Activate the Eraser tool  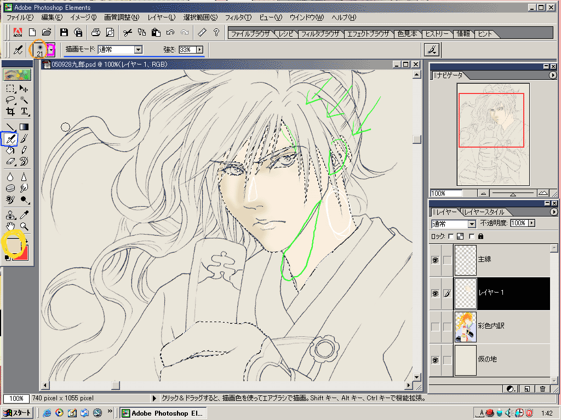[10, 161]
